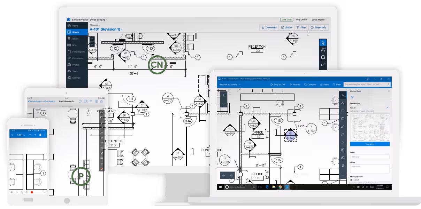Click the Add label input field
Image resolution: width=421 pixels, height=209 pixels.
click(x=370, y=157)
